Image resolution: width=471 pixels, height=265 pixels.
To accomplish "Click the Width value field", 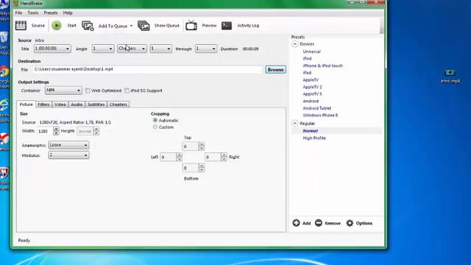I will click(x=45, y=131).
